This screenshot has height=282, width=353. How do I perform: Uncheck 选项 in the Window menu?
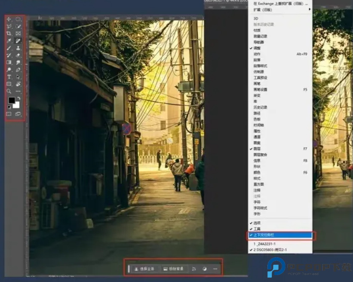coord(280,223)
